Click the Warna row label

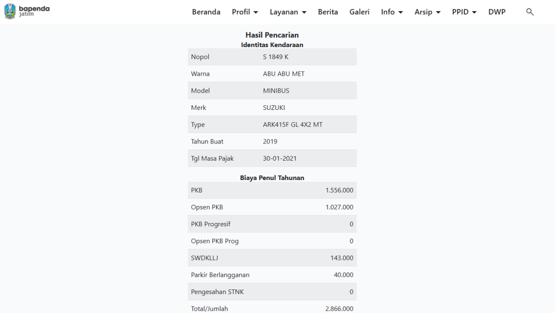click(x=200, y=74)
